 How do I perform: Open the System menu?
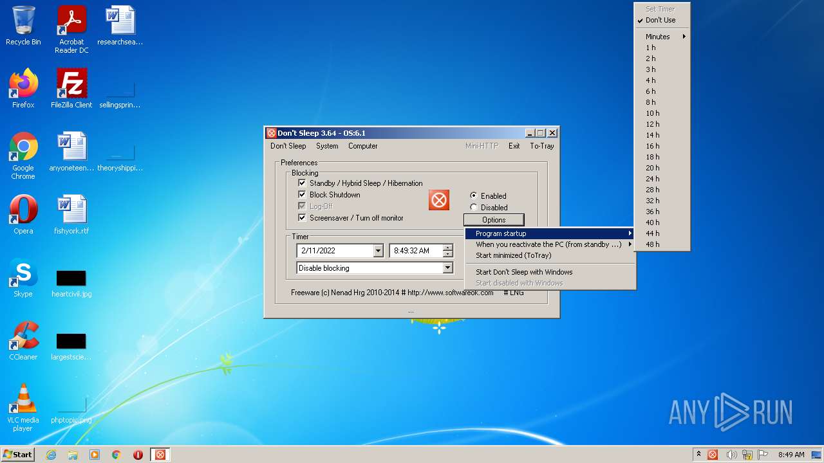[x=327, y=146]
